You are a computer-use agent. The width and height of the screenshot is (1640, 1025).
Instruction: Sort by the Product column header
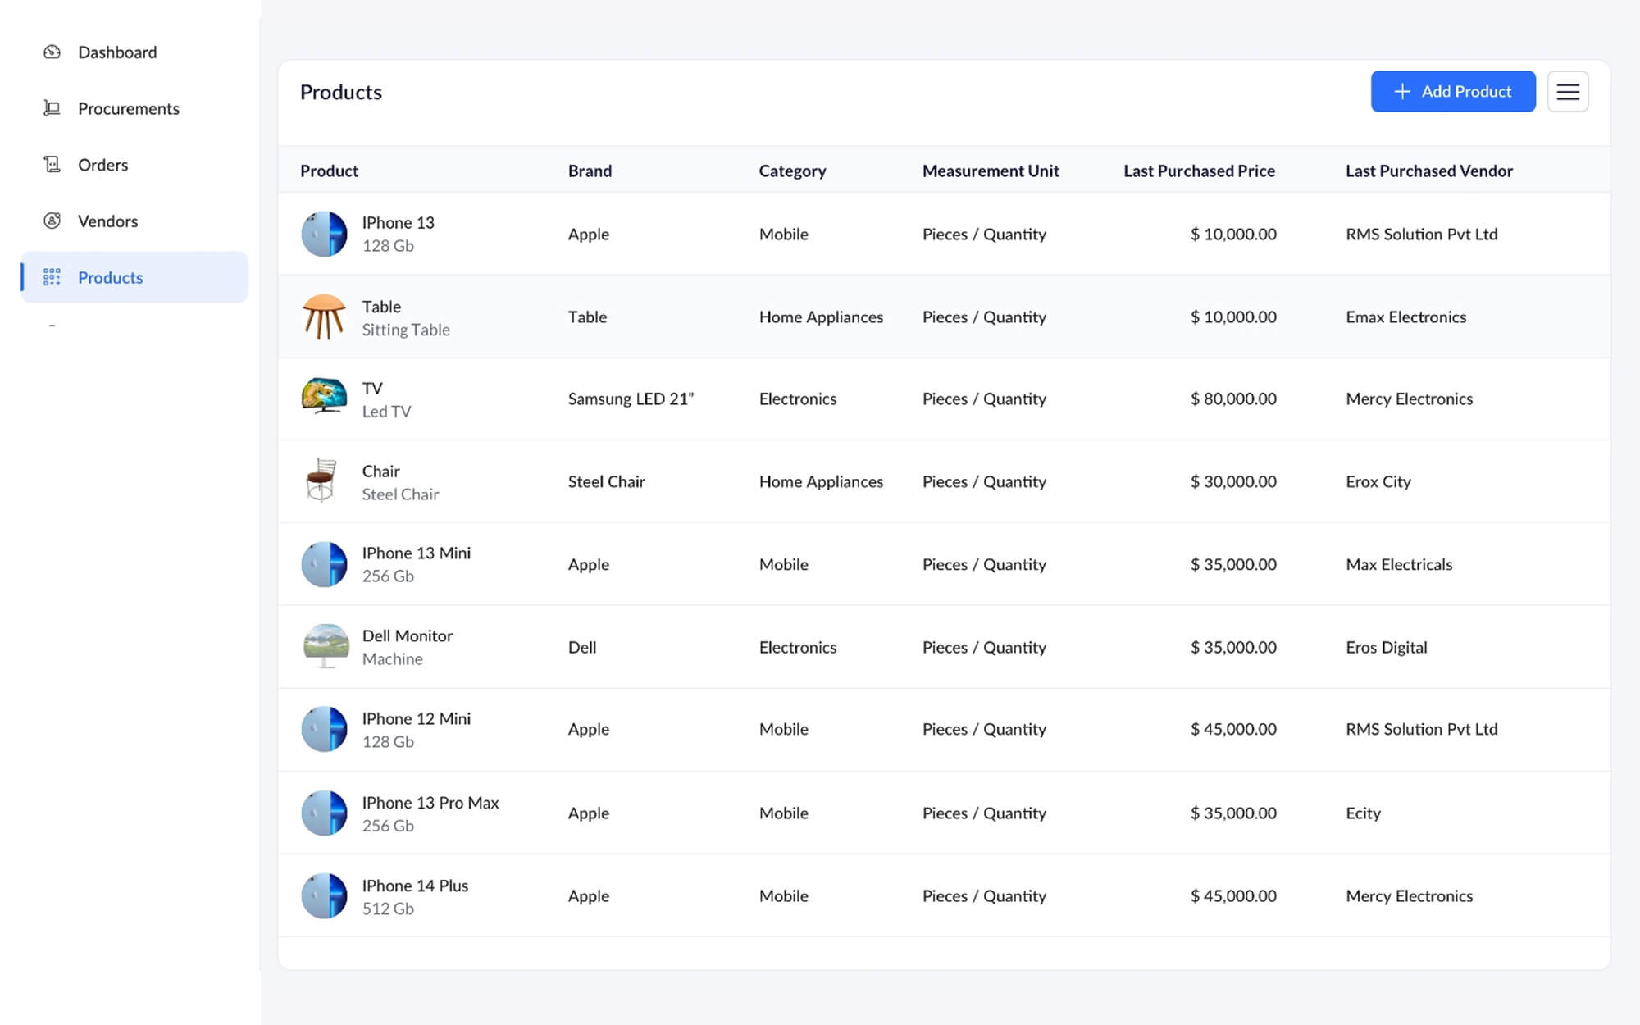pos(329,171)
